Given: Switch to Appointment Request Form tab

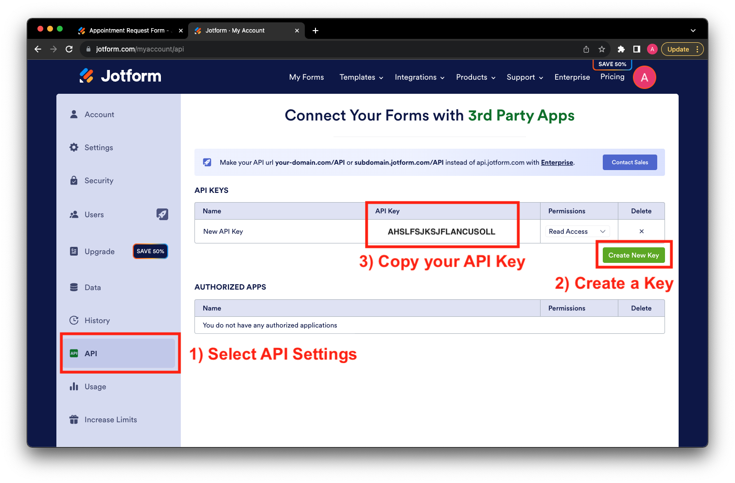Looking at the screenshot, I should (126, 31).
